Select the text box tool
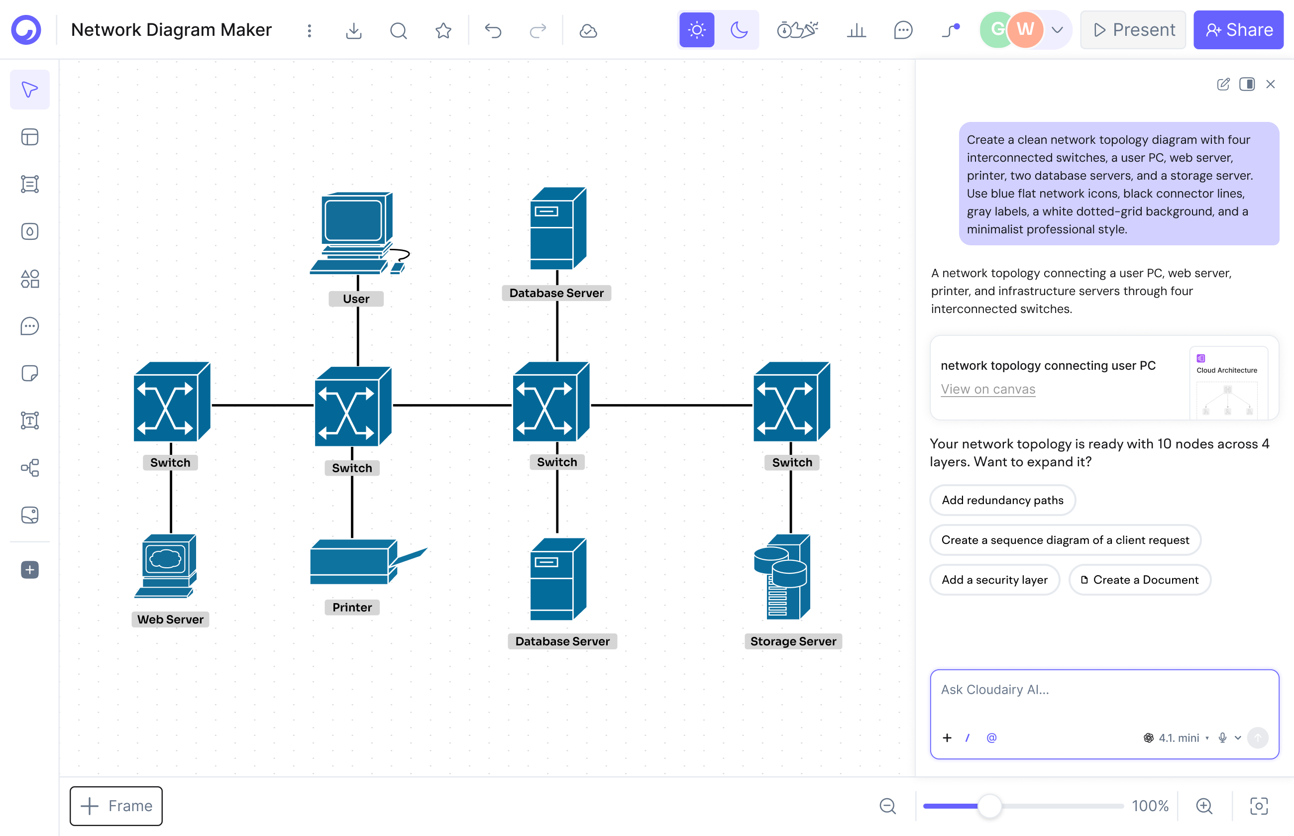The width and height of the screenshot is (1294, 836). (x=30, y=420)
